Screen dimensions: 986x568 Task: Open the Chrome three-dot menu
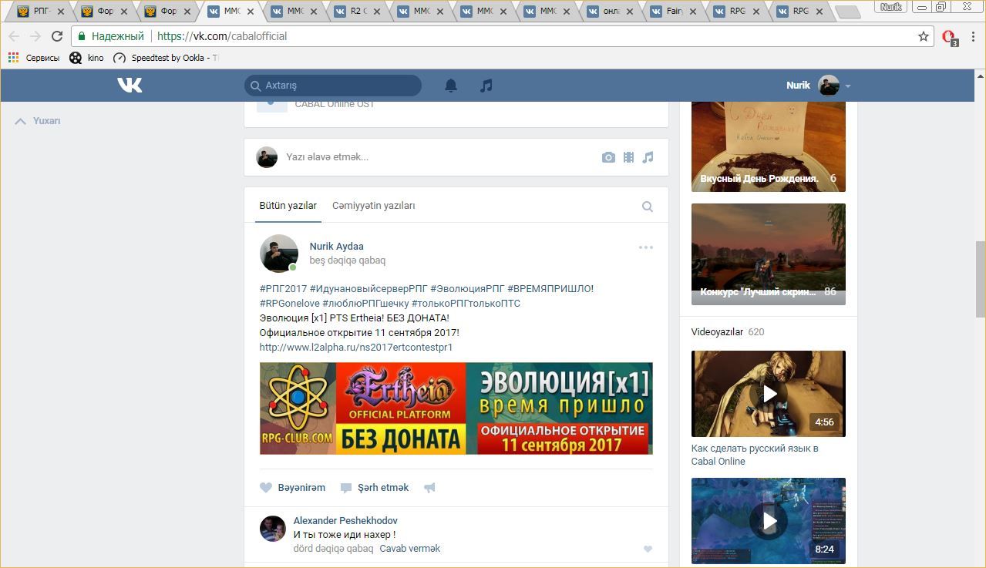(x=974, y=36)
